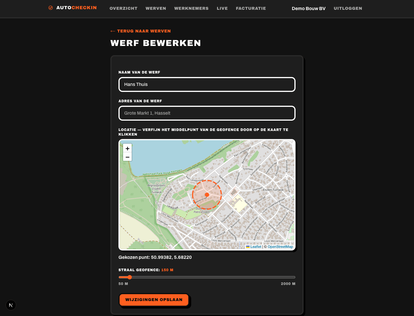Click the AutoCheckin logo checkmark icon
414x316 pixels.
[x=51, y=8]
